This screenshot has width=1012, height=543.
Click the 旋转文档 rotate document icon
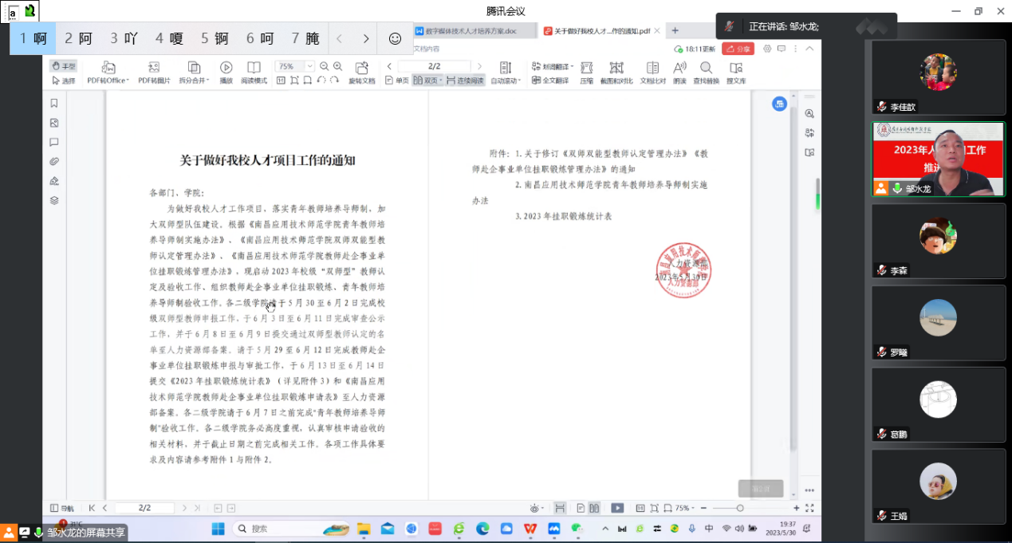point(362,73)
